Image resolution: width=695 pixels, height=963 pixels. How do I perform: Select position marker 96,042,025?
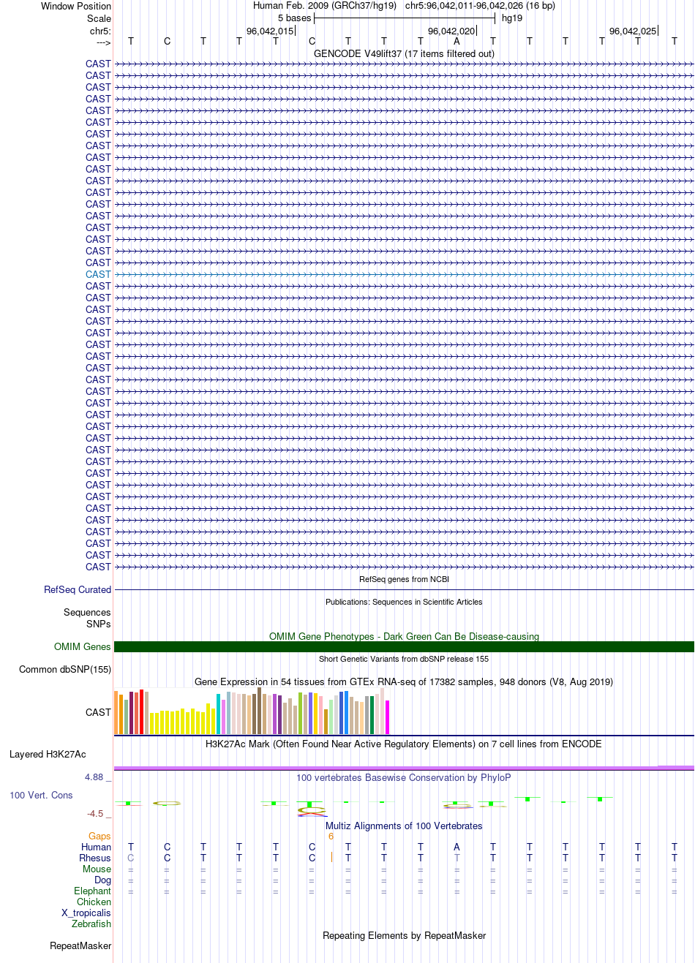coord(633,31)
